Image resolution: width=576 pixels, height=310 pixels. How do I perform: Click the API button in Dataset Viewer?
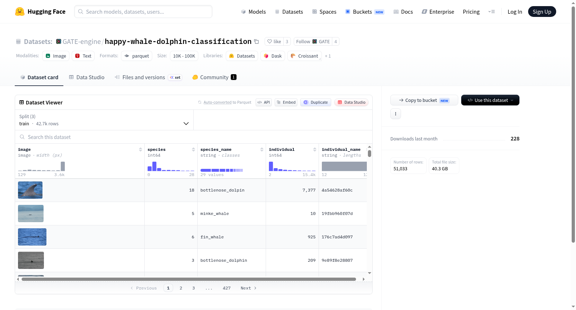(x=264, y=102)
